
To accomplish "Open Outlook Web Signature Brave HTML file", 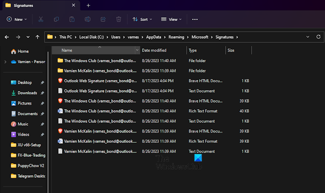I will coord(100,80).
